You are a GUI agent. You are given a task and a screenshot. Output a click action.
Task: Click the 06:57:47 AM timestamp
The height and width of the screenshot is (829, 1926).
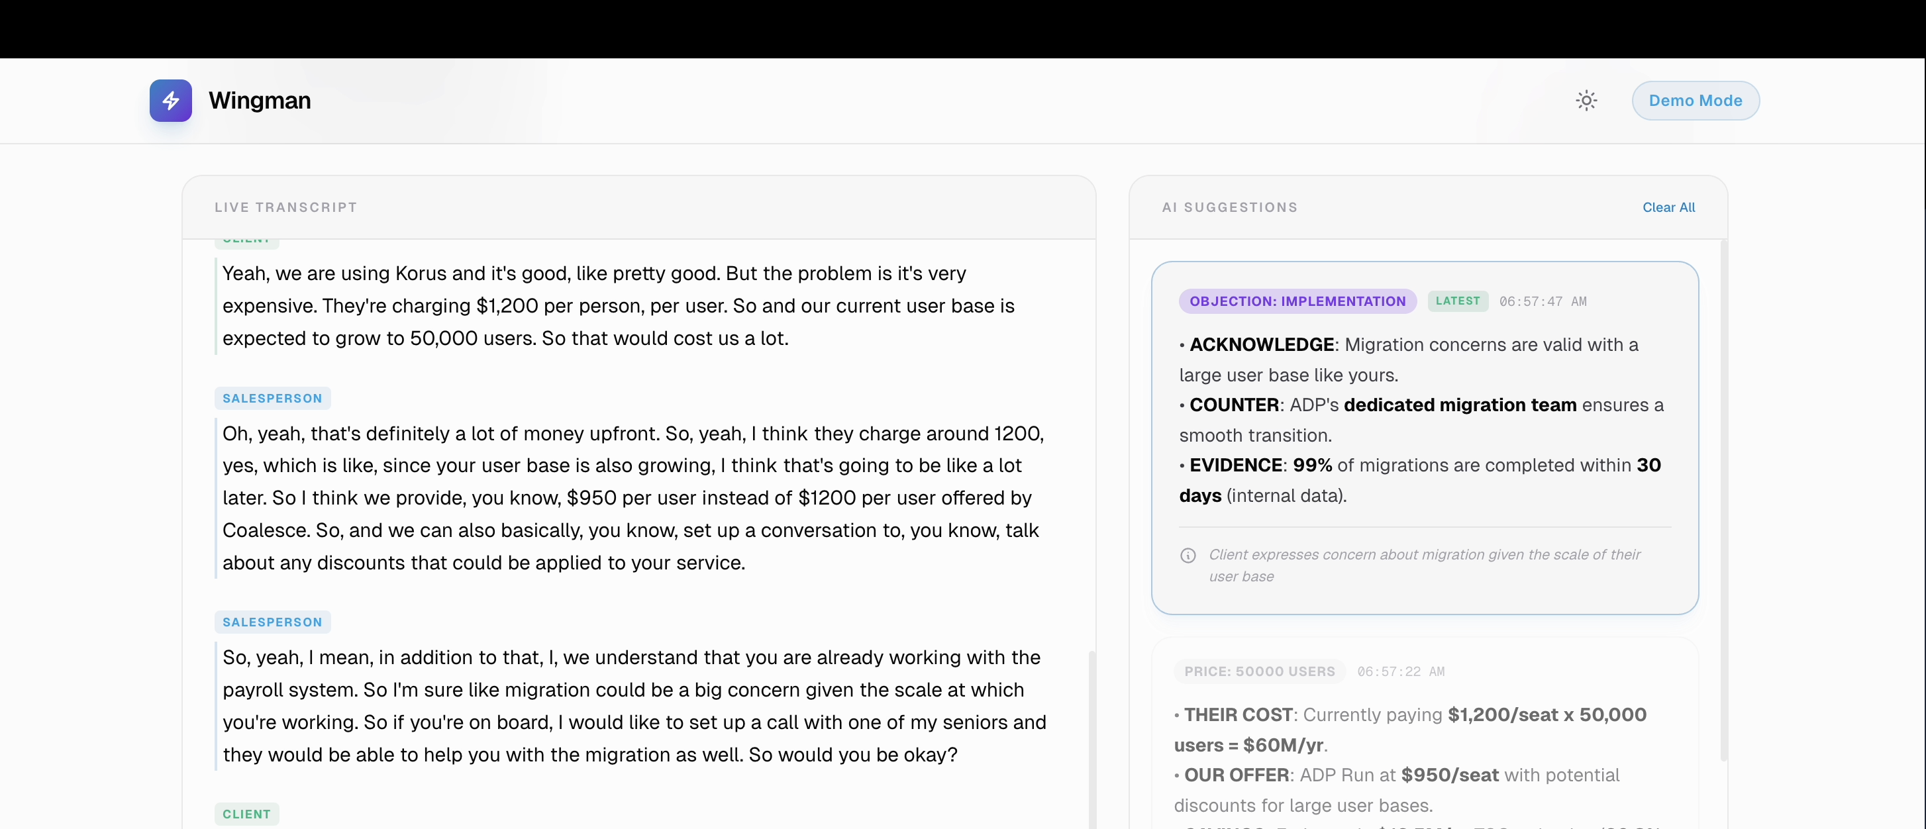(1543, 301)
